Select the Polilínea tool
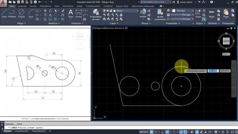This screenshot has width=238, height=134. pyautogui.click(x=12, y=13)
